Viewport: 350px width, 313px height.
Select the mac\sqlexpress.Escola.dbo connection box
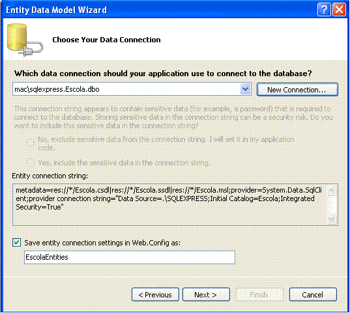[132, 89]
